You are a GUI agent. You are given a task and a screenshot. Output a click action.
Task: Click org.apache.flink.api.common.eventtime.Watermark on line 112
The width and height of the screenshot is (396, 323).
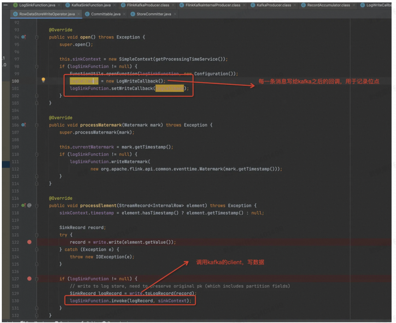pyautogui.click(x=162, y=169)
